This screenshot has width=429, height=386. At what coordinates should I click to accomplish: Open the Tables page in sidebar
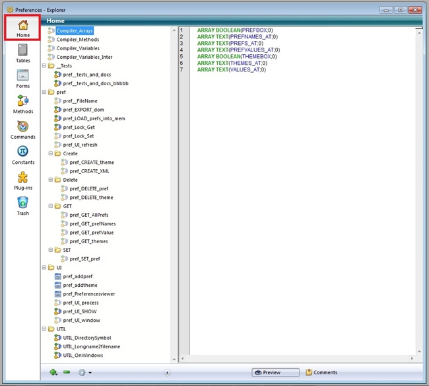tap(23, 53)
